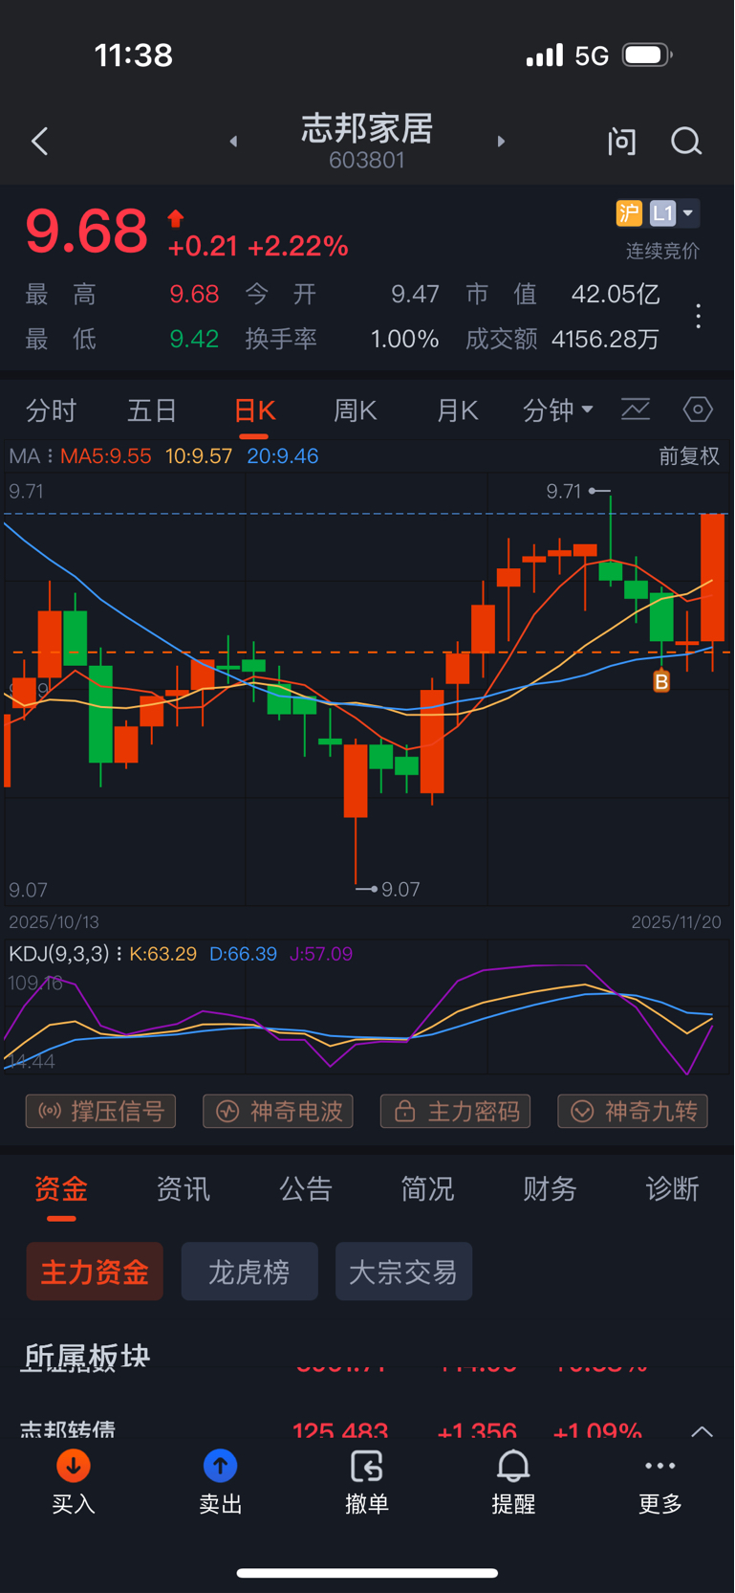
Task: Change the 前复权 adjustment setting
Action: pos(688,456)
